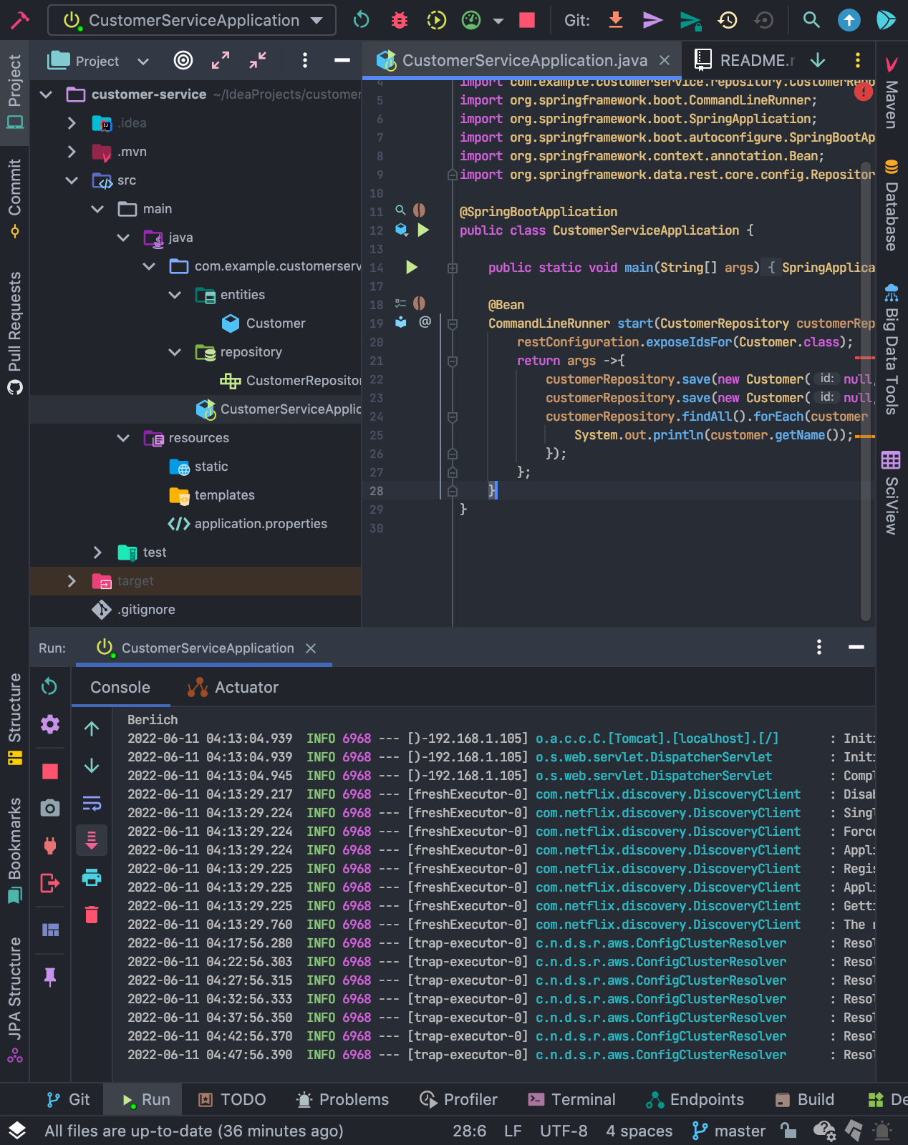Open Git history clock icon
This screenshot has height=1145, width=908.
(728, 20)
